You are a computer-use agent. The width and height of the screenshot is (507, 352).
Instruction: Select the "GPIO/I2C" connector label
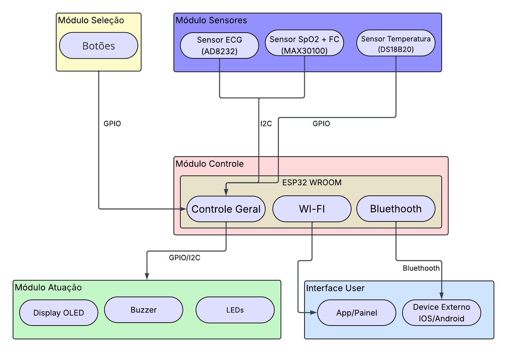pyautogui.click(x=185, y=258)
